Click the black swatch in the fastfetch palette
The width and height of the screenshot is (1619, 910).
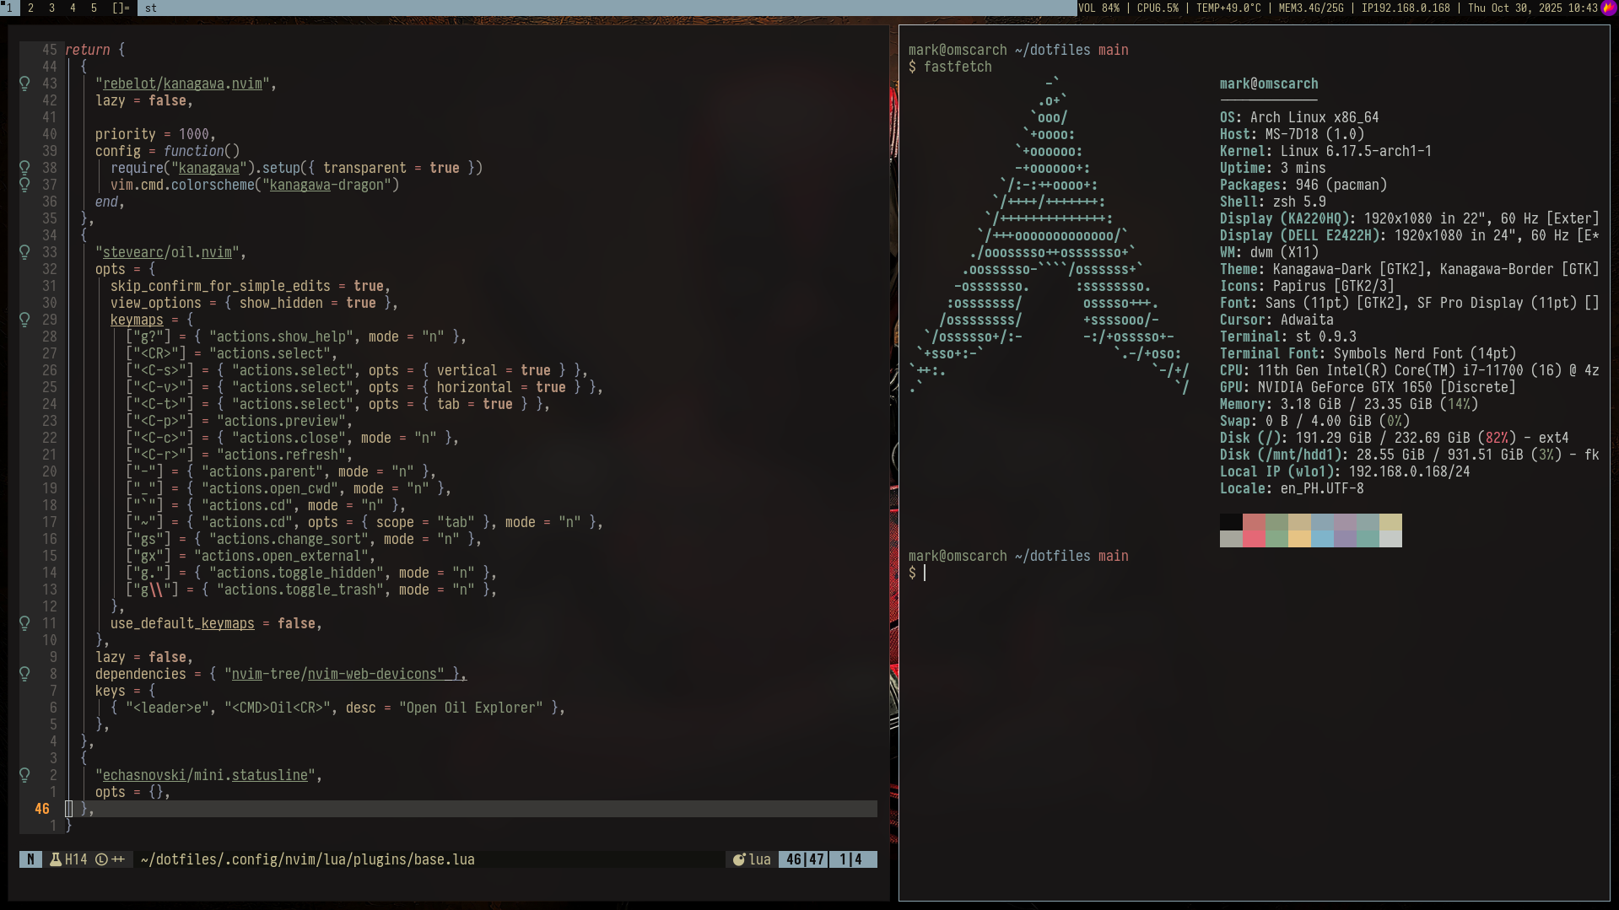click(x=1231, y=522)
